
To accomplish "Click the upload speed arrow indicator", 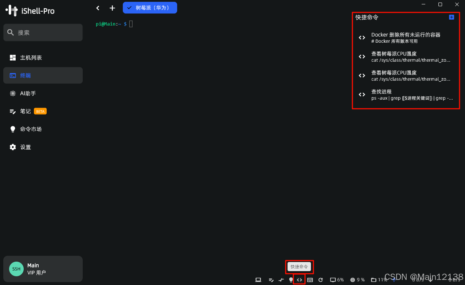I will (394, 280).
